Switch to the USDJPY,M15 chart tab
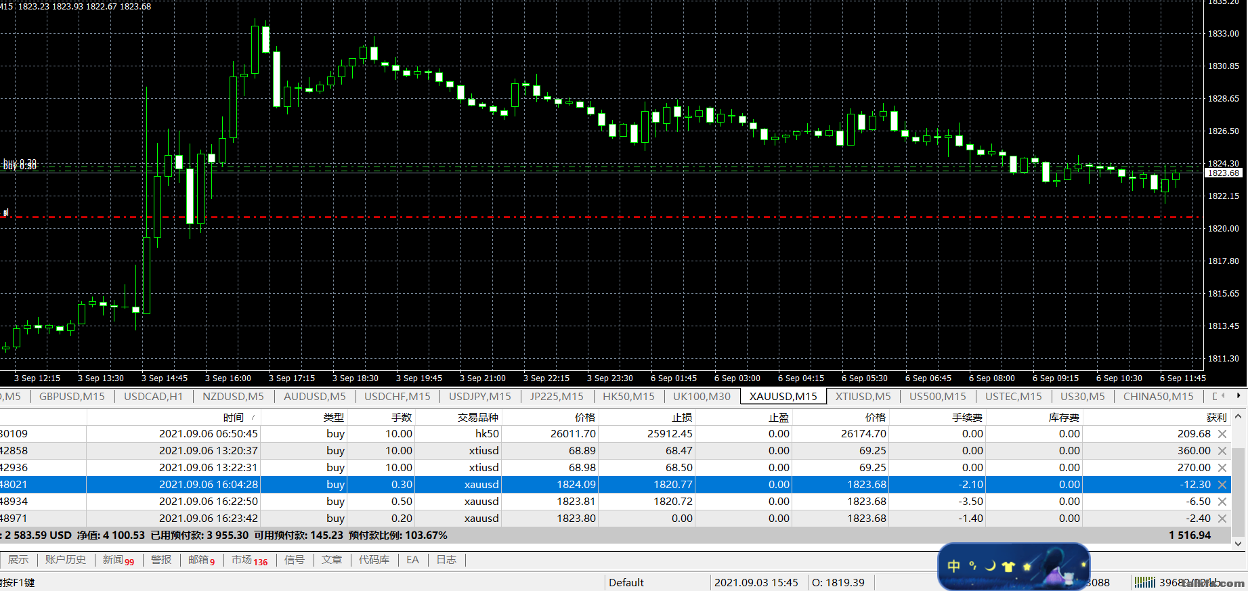This screenshot has height=591, width=1248. coord(480,397)
